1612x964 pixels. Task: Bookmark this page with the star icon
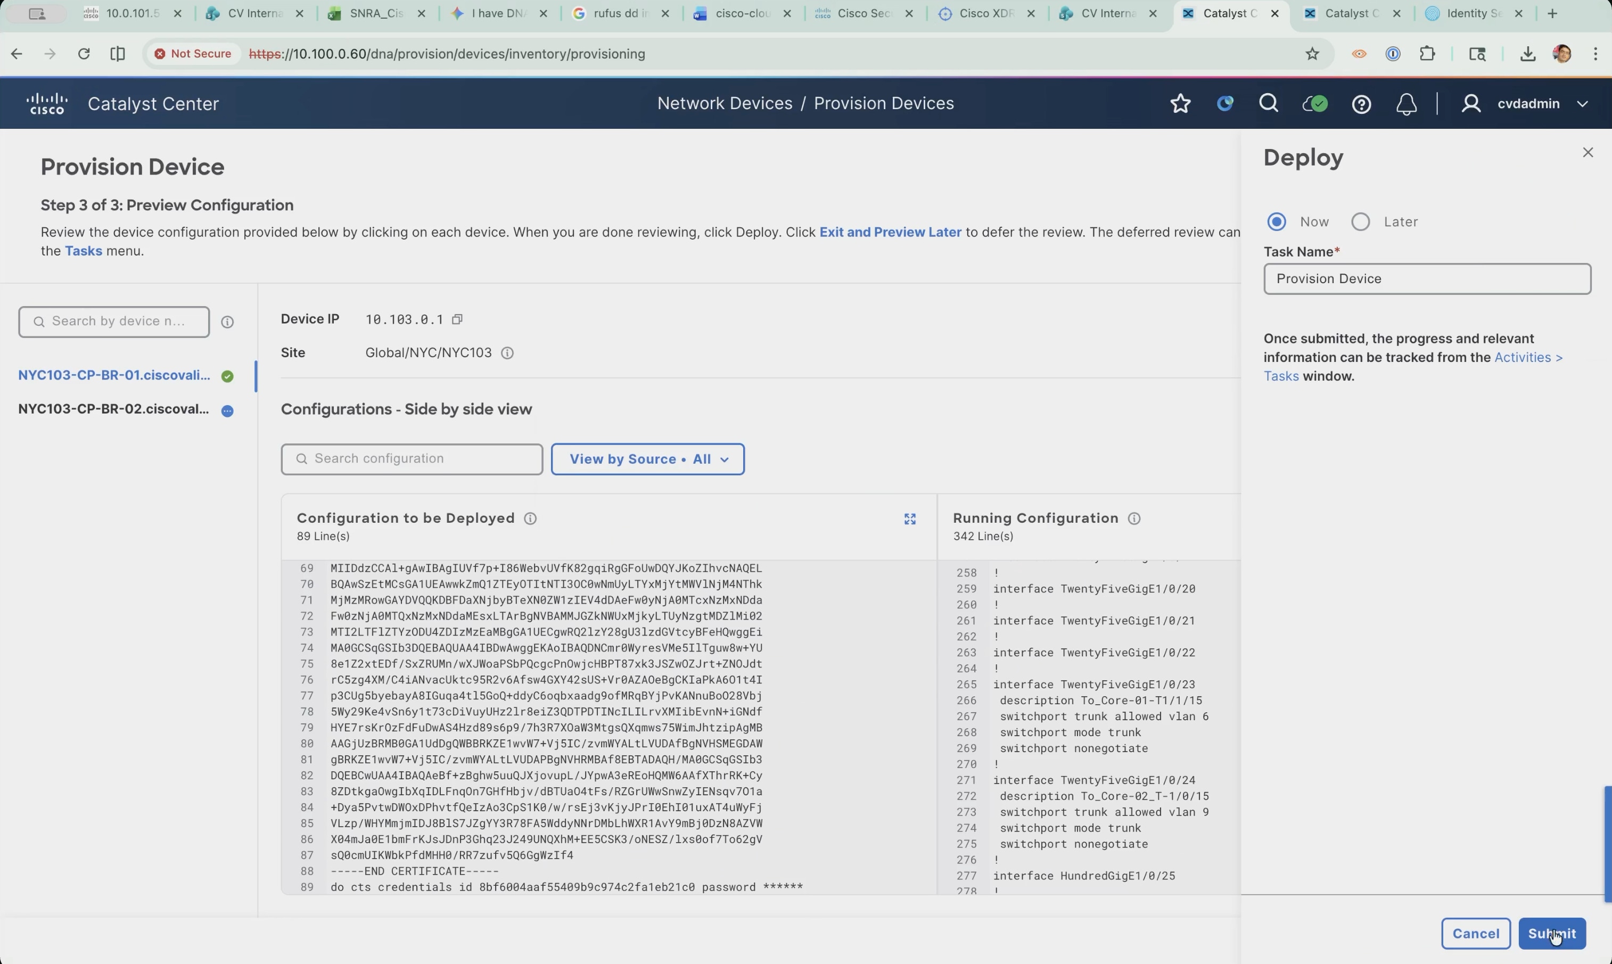click(1313, 54)
